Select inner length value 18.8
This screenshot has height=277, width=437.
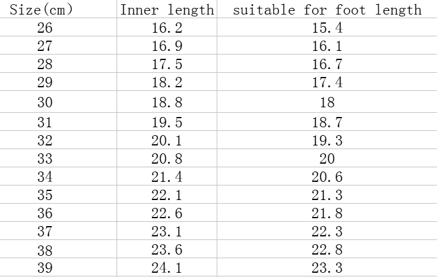click(167, 103)
